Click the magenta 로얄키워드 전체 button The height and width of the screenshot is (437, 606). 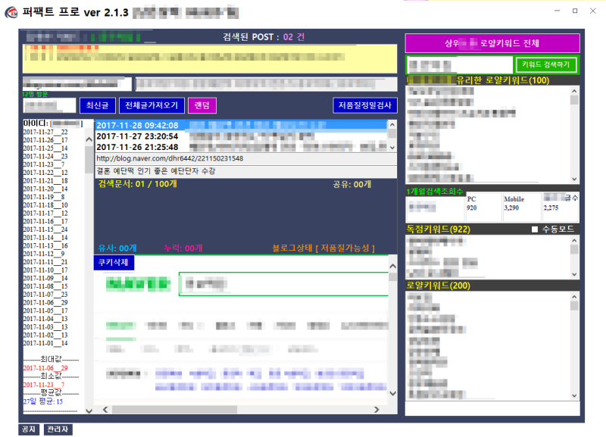pyautogui.click(x=492, y=43)
